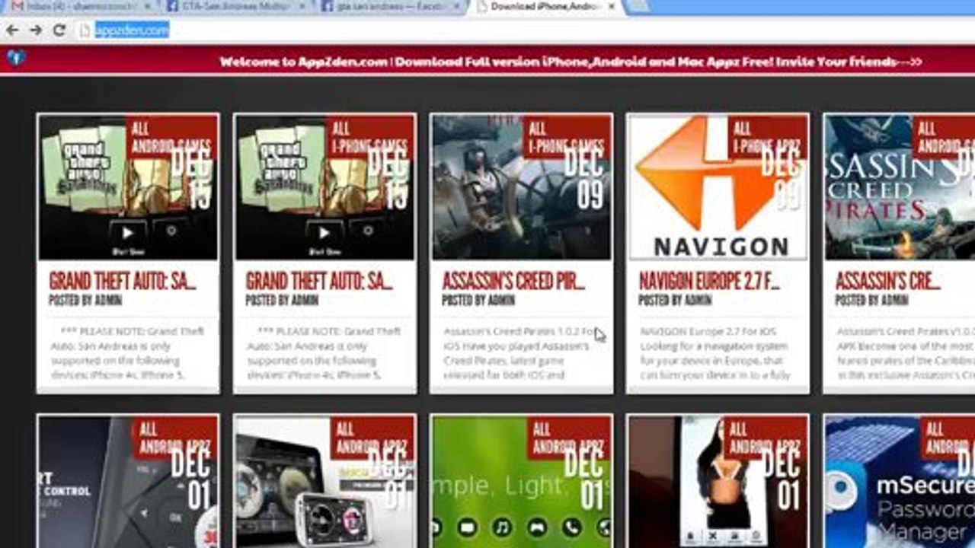The width and height of the screenshot is (975, 548).
Task: Click Dec 15 date on GTA Android Games card
Action: point(191,178)
